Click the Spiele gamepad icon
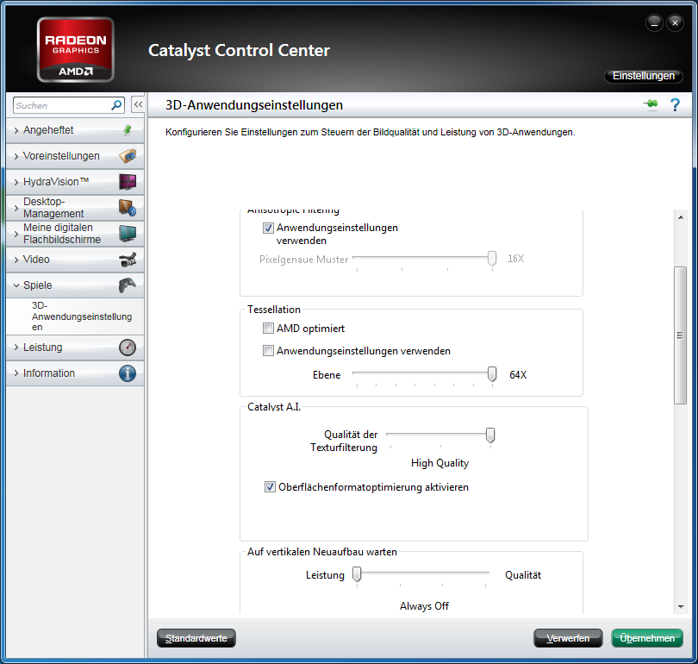The image size is (698, 664). click(128, 285)
